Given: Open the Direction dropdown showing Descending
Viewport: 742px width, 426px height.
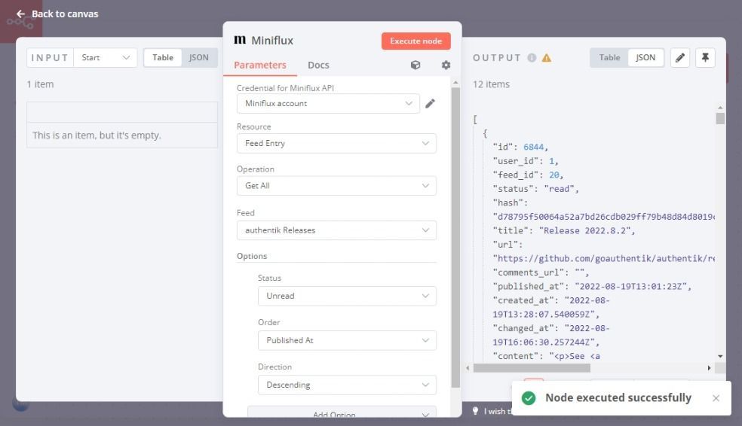Looking at the screenshot, I should coord(347,385).
